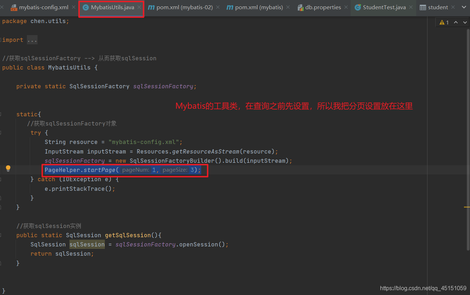Click the private static sqlSessionFactory field
This screenshot has width=470, height=295.
coord(106,86)
